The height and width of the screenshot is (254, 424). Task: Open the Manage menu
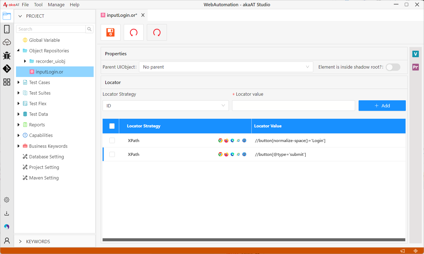pos(56,5)
